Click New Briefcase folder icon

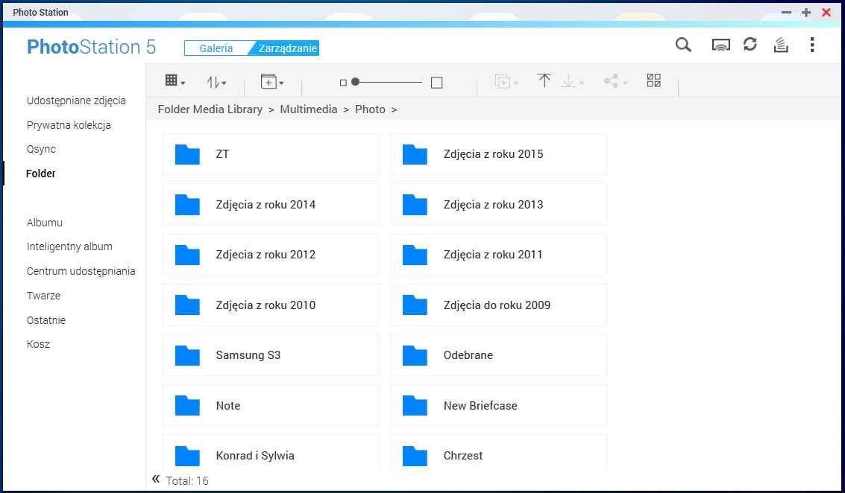coord(415,406)
